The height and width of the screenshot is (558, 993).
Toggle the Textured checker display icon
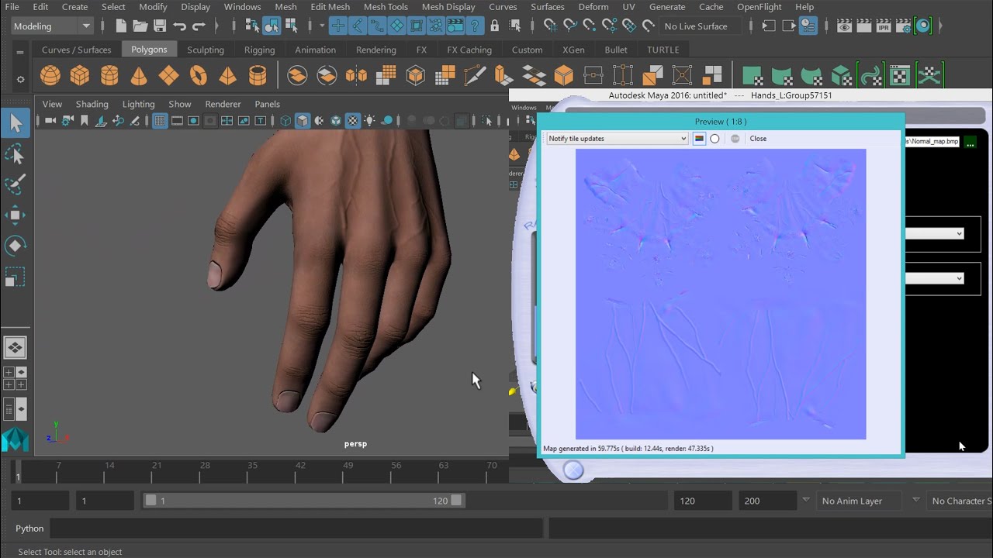[x=353, y=120]
